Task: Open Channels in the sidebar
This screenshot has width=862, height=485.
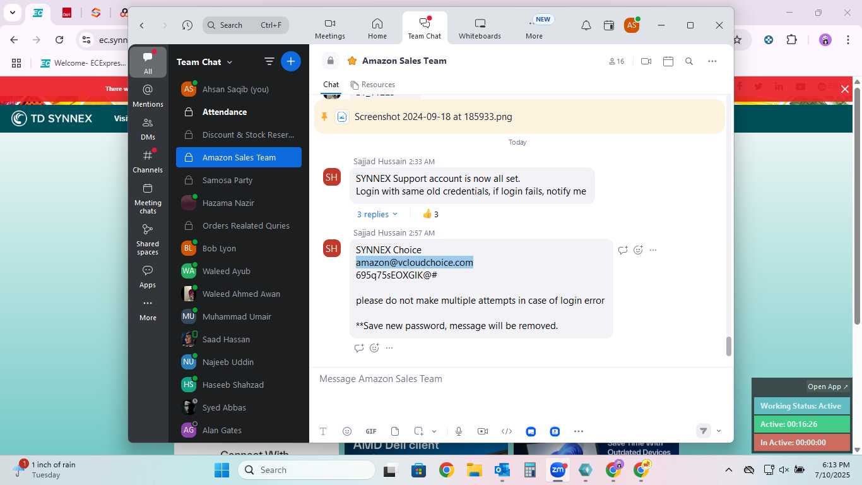Action: [x=148, y=161]
